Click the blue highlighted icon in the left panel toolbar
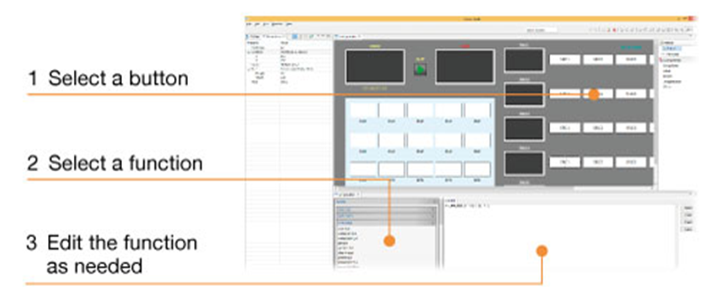716x301 pixels. coord(295,37)
